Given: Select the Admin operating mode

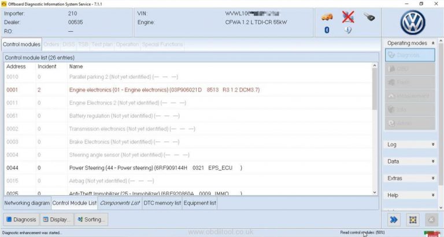Looking at the screenshot, I should (410, 123).
